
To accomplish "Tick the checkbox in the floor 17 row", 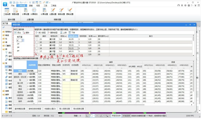I will 37,51.
